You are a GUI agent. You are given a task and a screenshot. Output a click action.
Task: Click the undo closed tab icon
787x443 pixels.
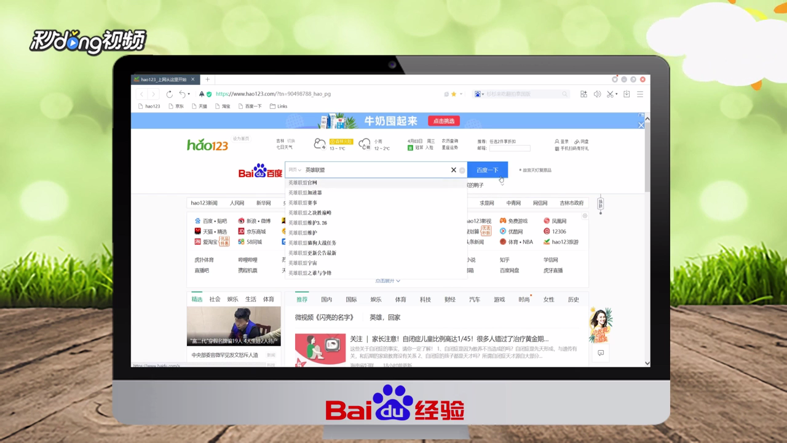[182, 94]
